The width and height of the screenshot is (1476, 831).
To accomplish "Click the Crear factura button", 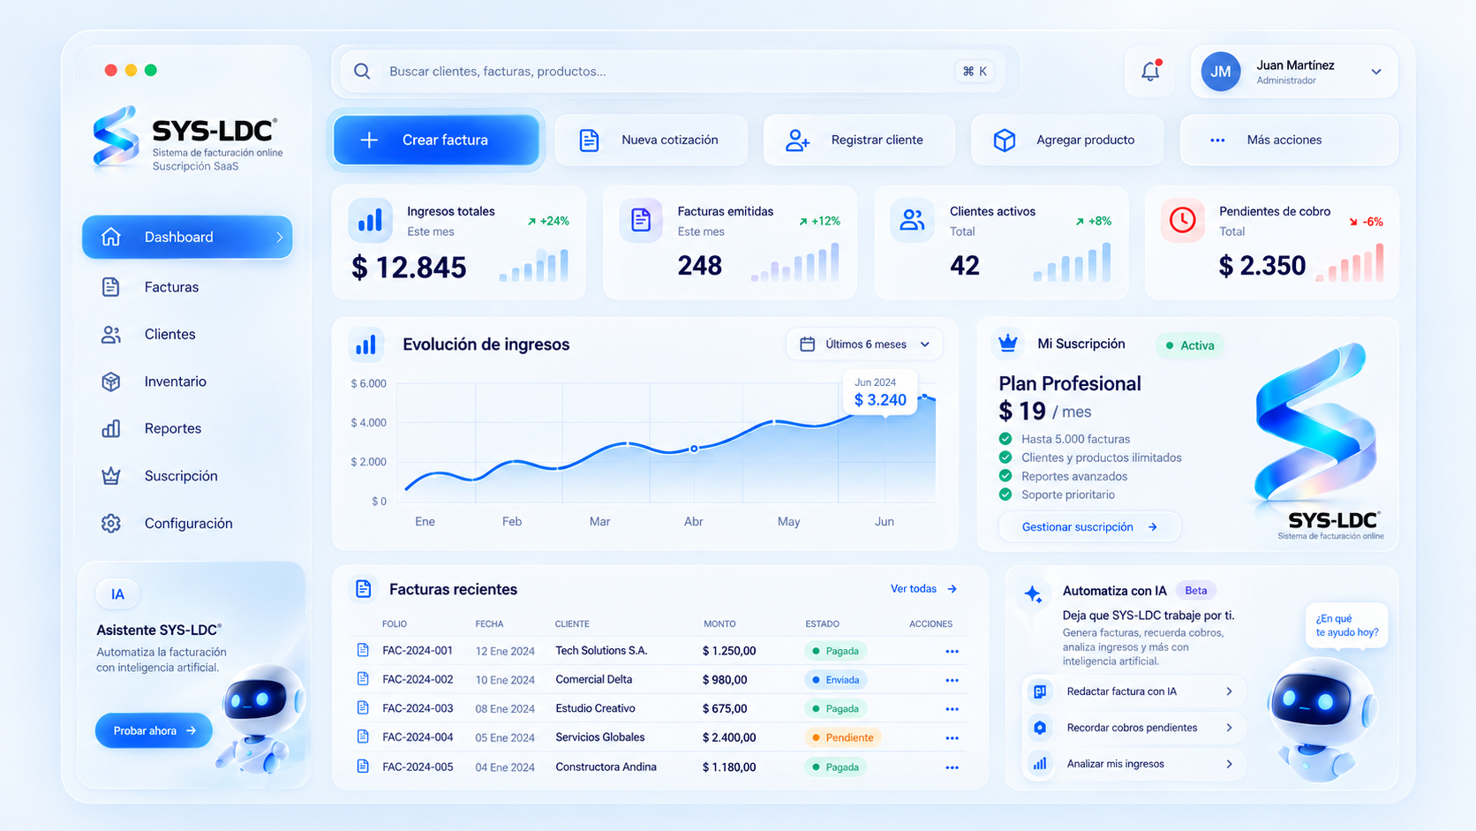I will point(436,140).
